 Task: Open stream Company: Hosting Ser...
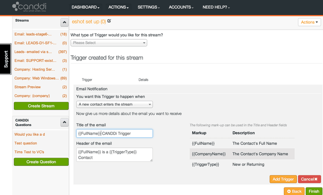point(34,69)
